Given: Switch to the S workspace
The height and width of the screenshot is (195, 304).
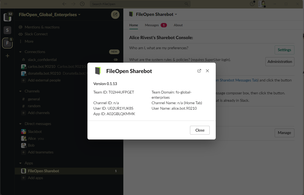Looking at the screenshot, I should pos(7,30).
